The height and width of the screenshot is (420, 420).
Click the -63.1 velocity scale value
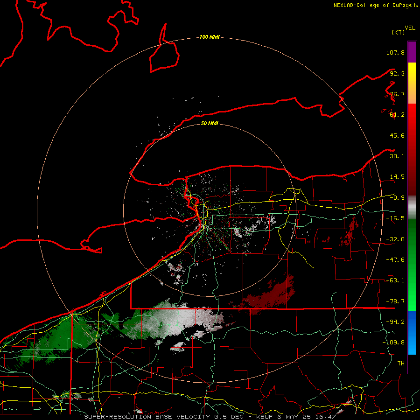[395, 280]
